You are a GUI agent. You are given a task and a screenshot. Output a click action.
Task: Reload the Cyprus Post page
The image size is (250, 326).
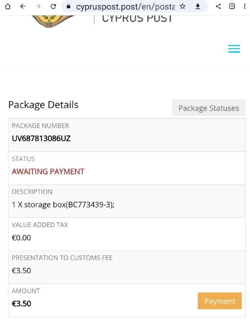53,7
